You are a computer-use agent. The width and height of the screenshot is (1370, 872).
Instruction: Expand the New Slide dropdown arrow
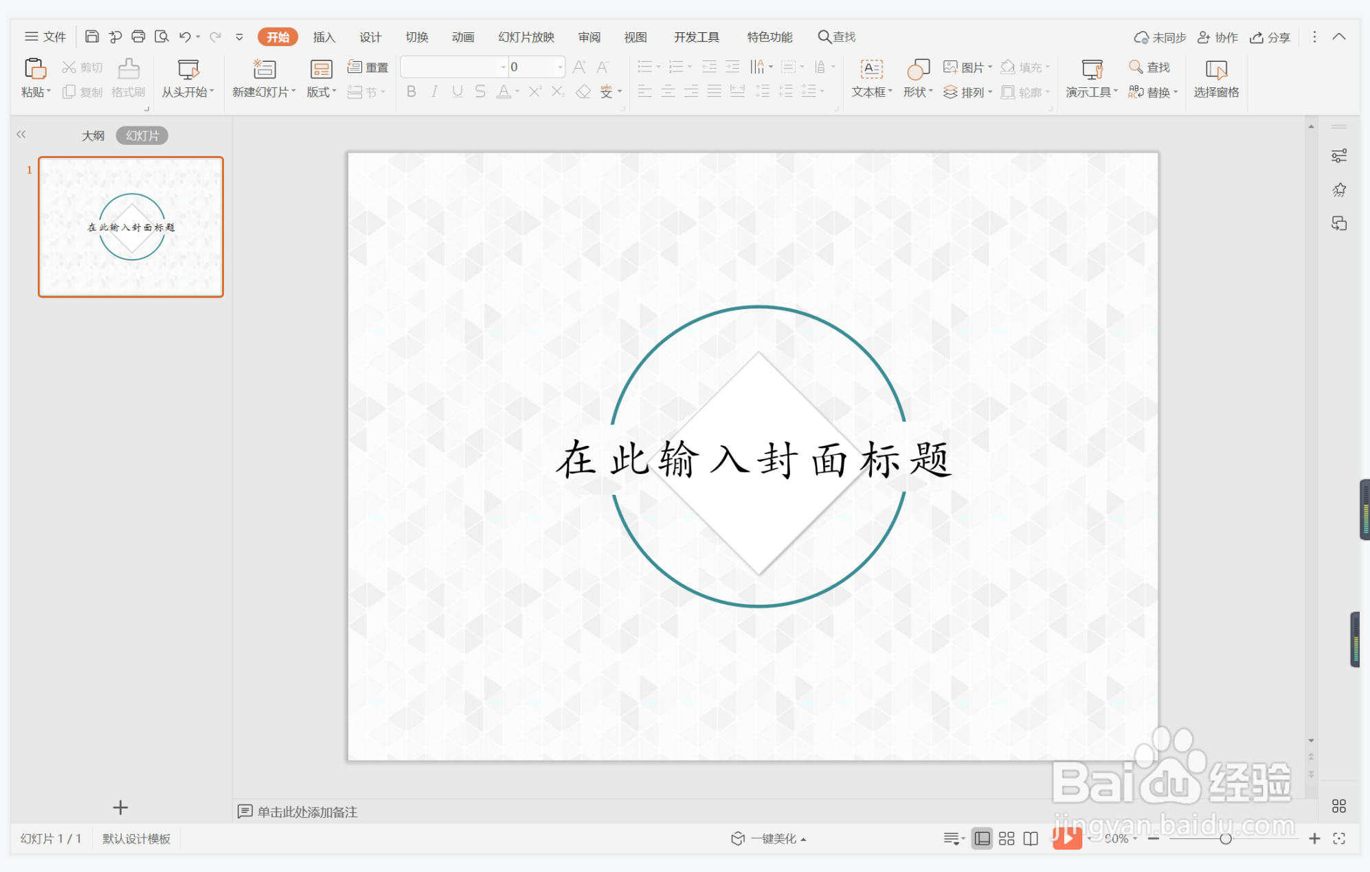[x=293, y=91]
